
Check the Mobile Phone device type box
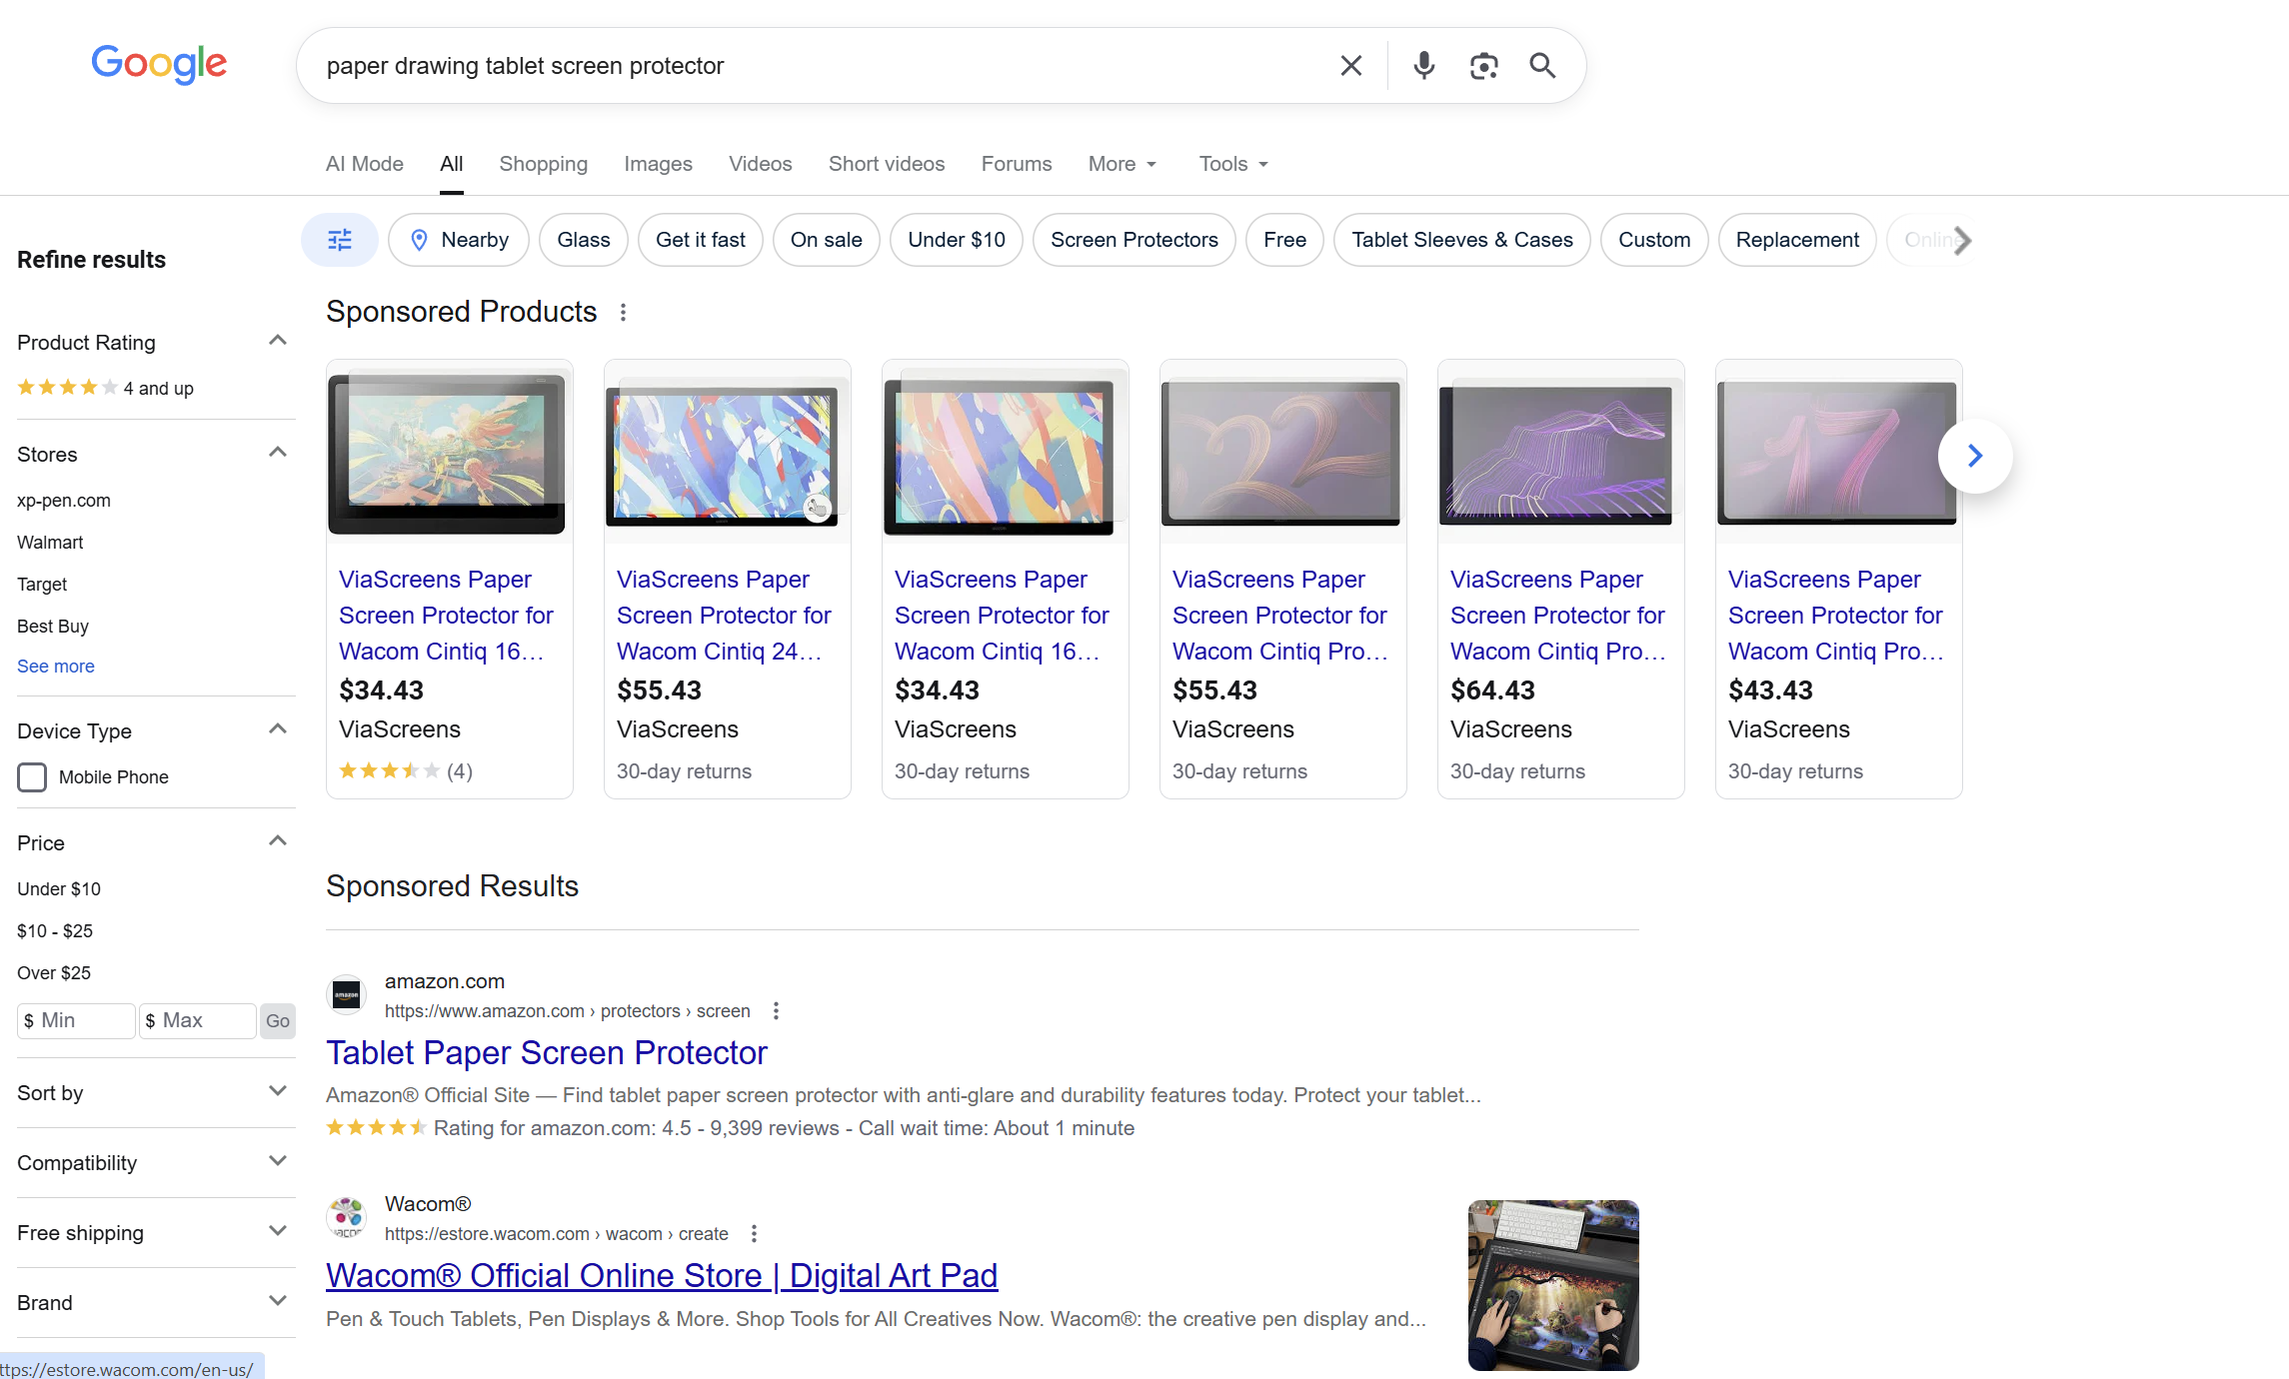click(x=32, y=777)
